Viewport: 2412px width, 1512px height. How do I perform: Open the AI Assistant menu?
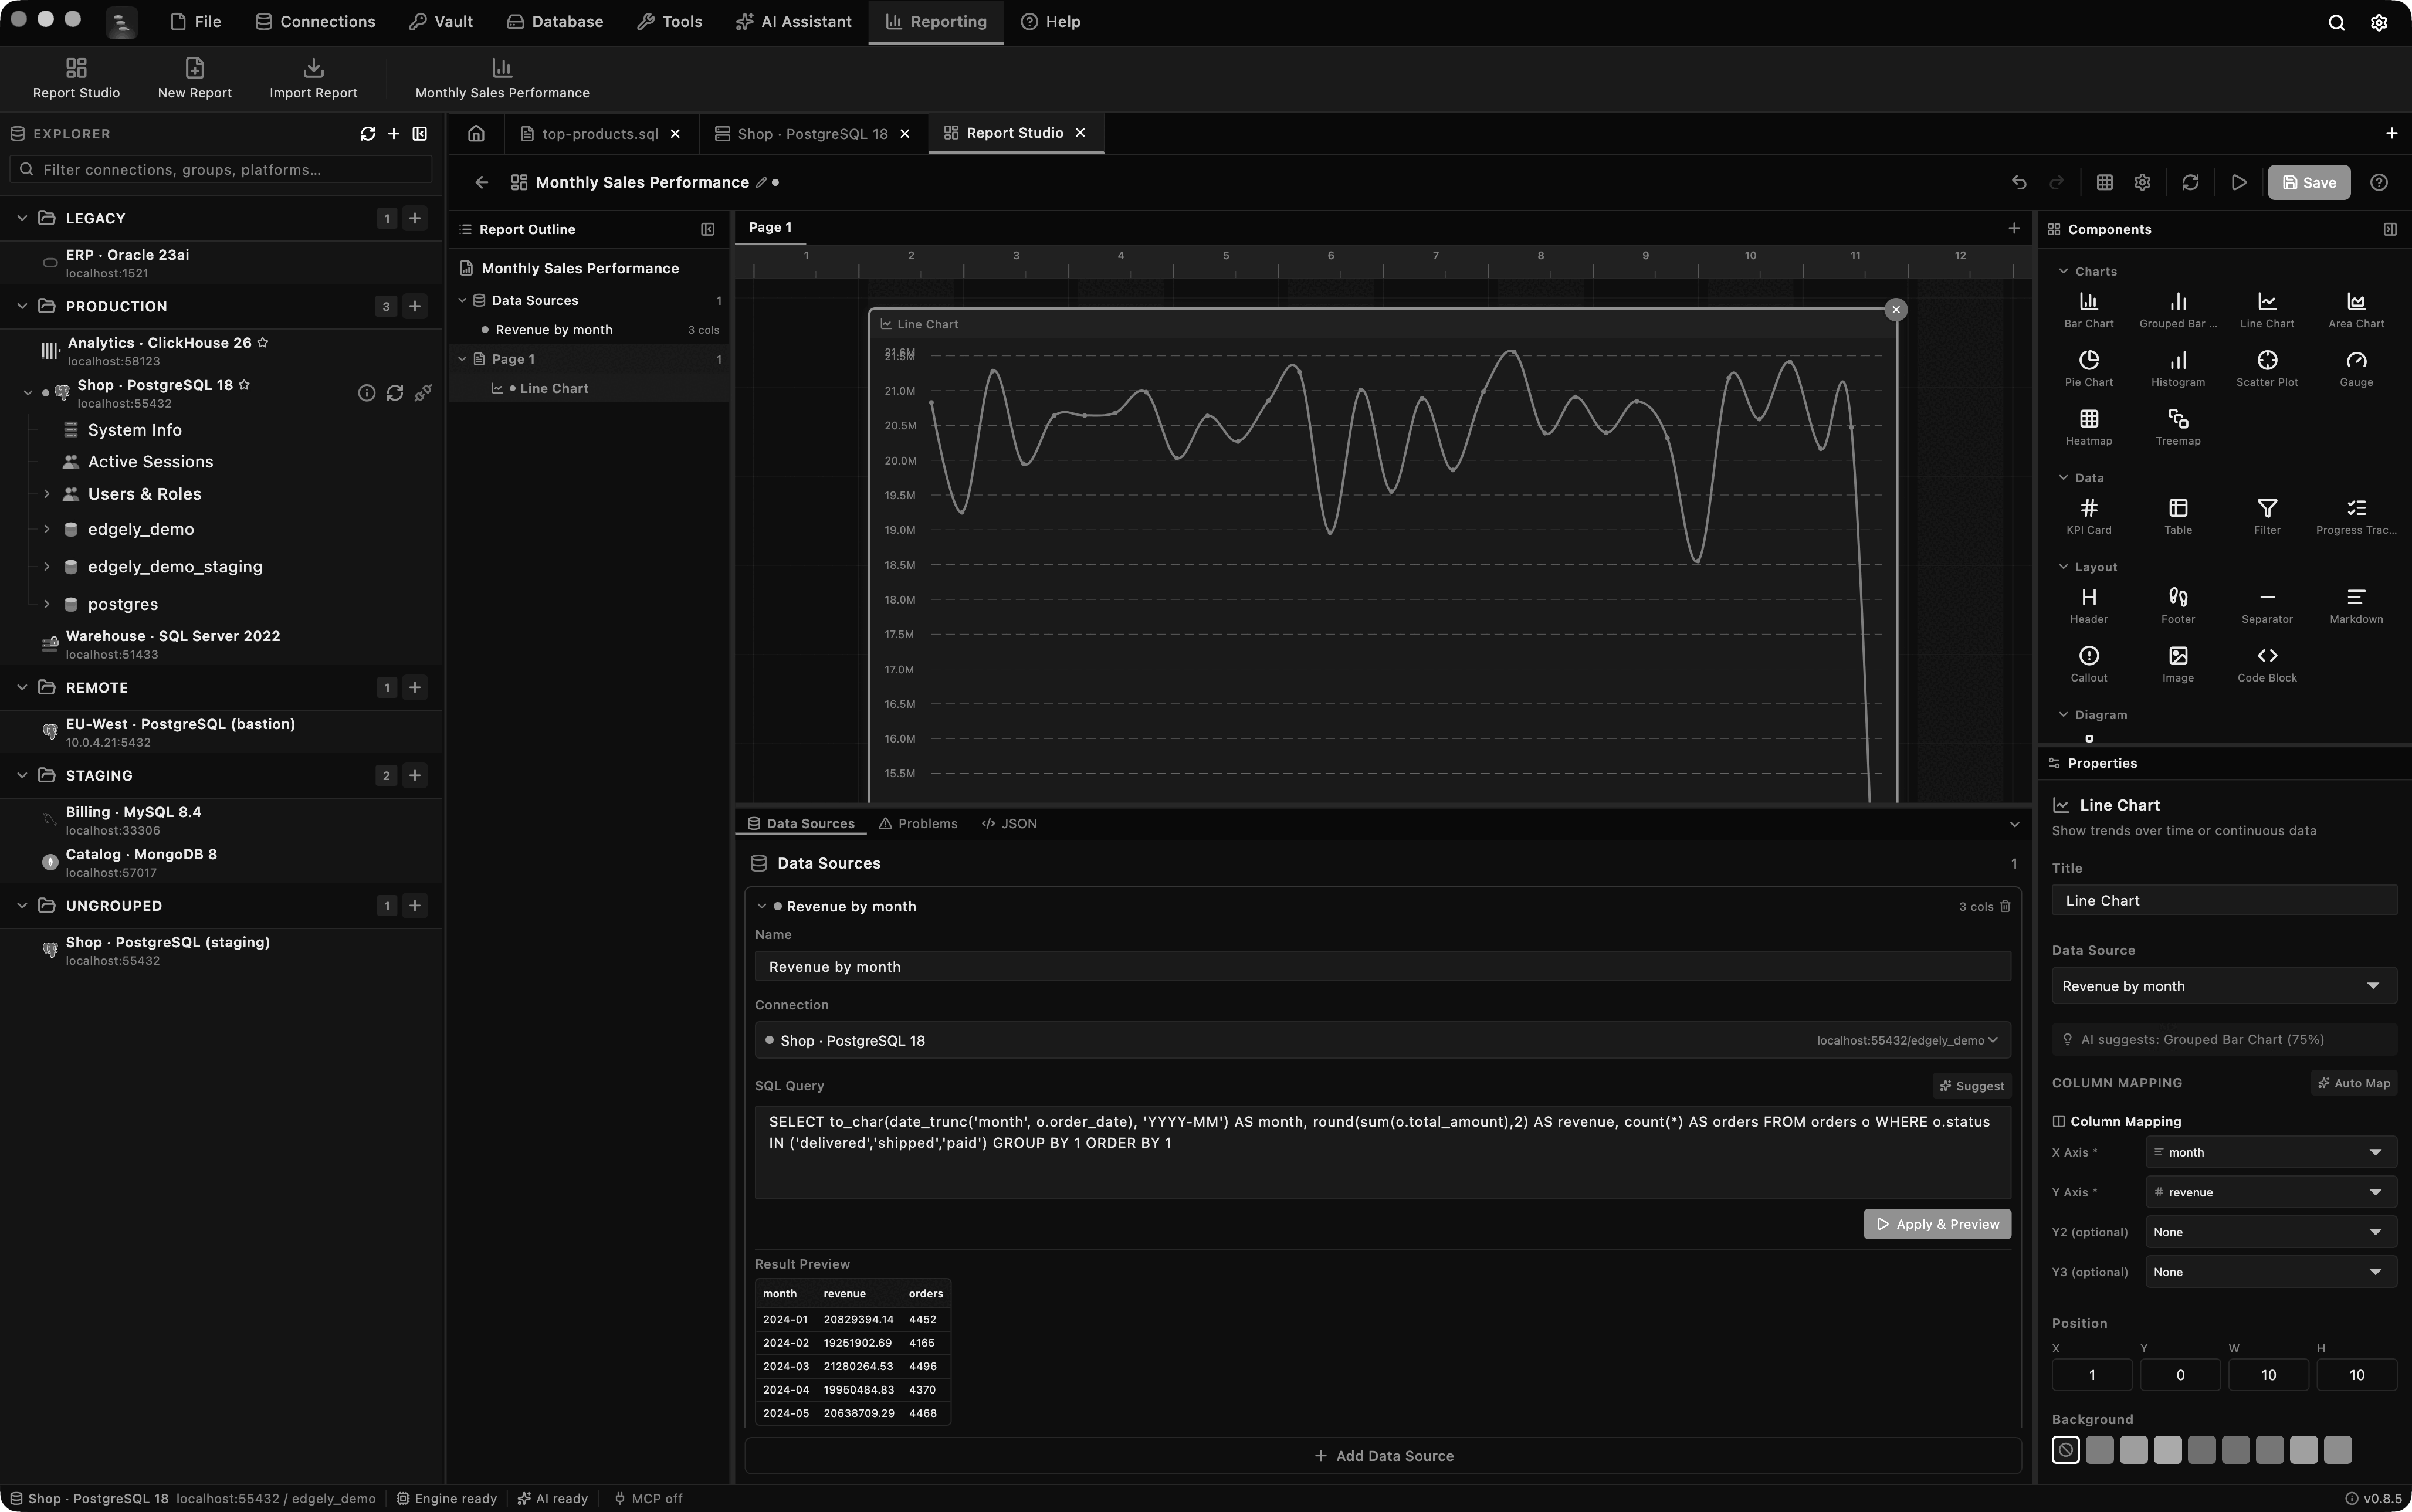click(x=793, y=22)
